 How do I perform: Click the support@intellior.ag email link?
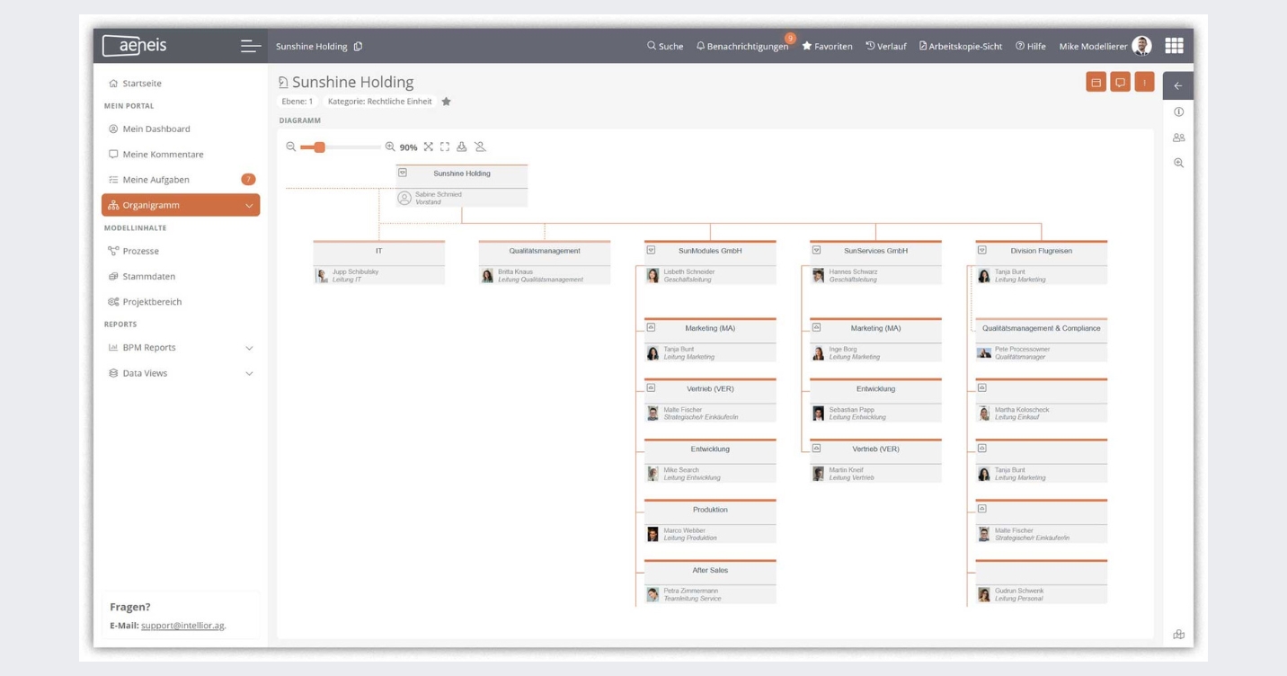pos(182,626)
